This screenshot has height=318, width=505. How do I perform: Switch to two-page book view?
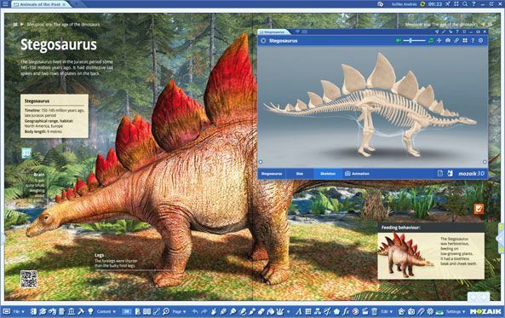coord(146,311)
